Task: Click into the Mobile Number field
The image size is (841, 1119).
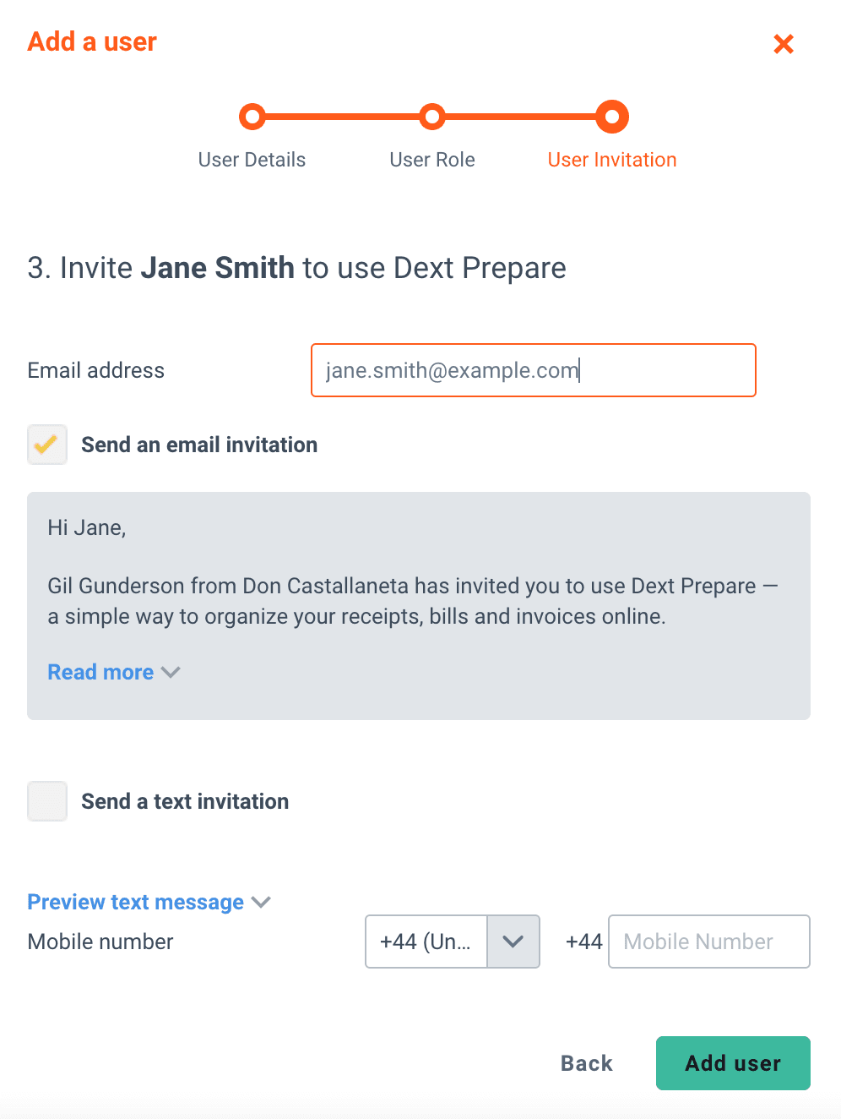Action: click(708, 942)
